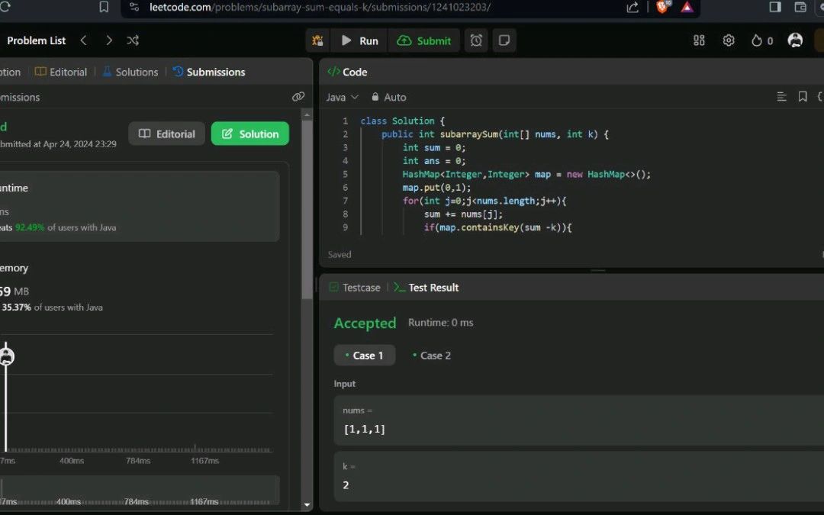Click the 784ms chart axis label
The height and width of the screenshot is (515, 824).
tap(138, 461)
